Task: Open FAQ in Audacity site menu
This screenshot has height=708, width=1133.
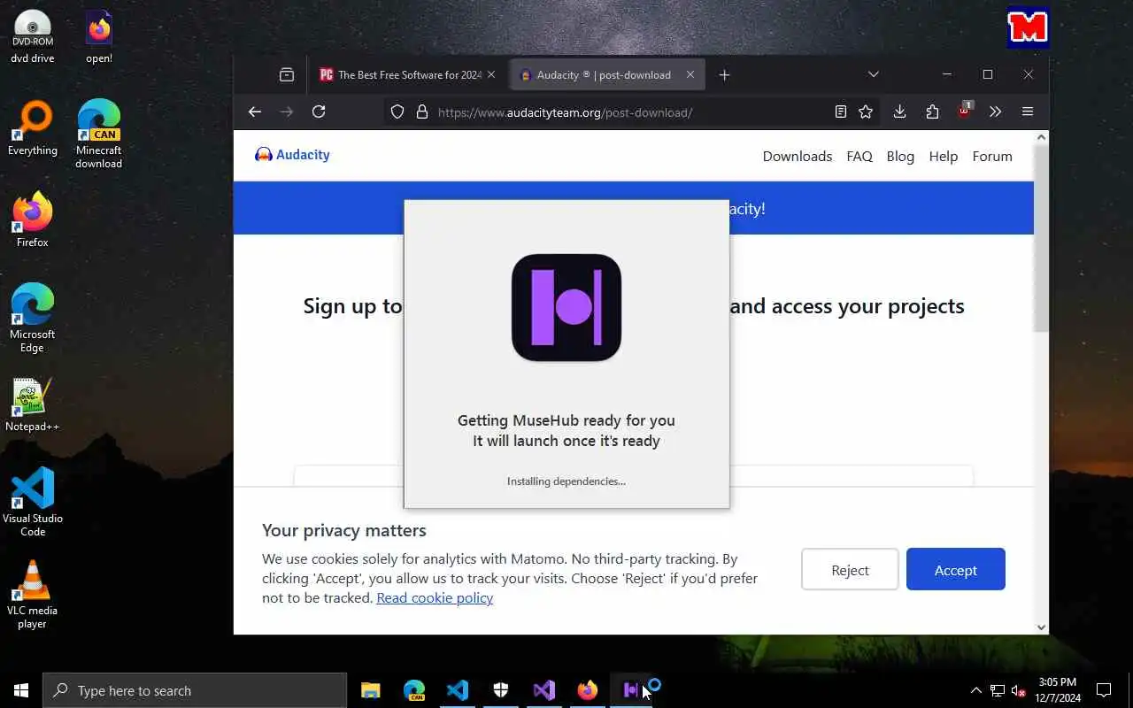Action: point(859,156)
